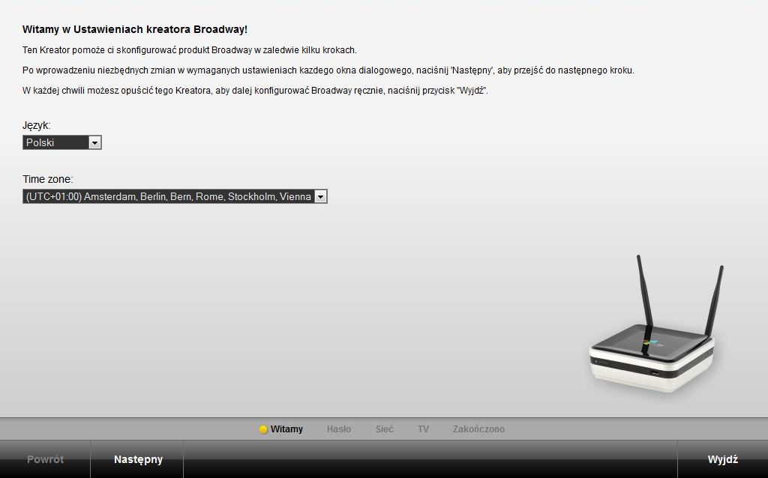This screenshot has height=478, width=768.
Task: Click the Powrót button
Action: (45, 459)
